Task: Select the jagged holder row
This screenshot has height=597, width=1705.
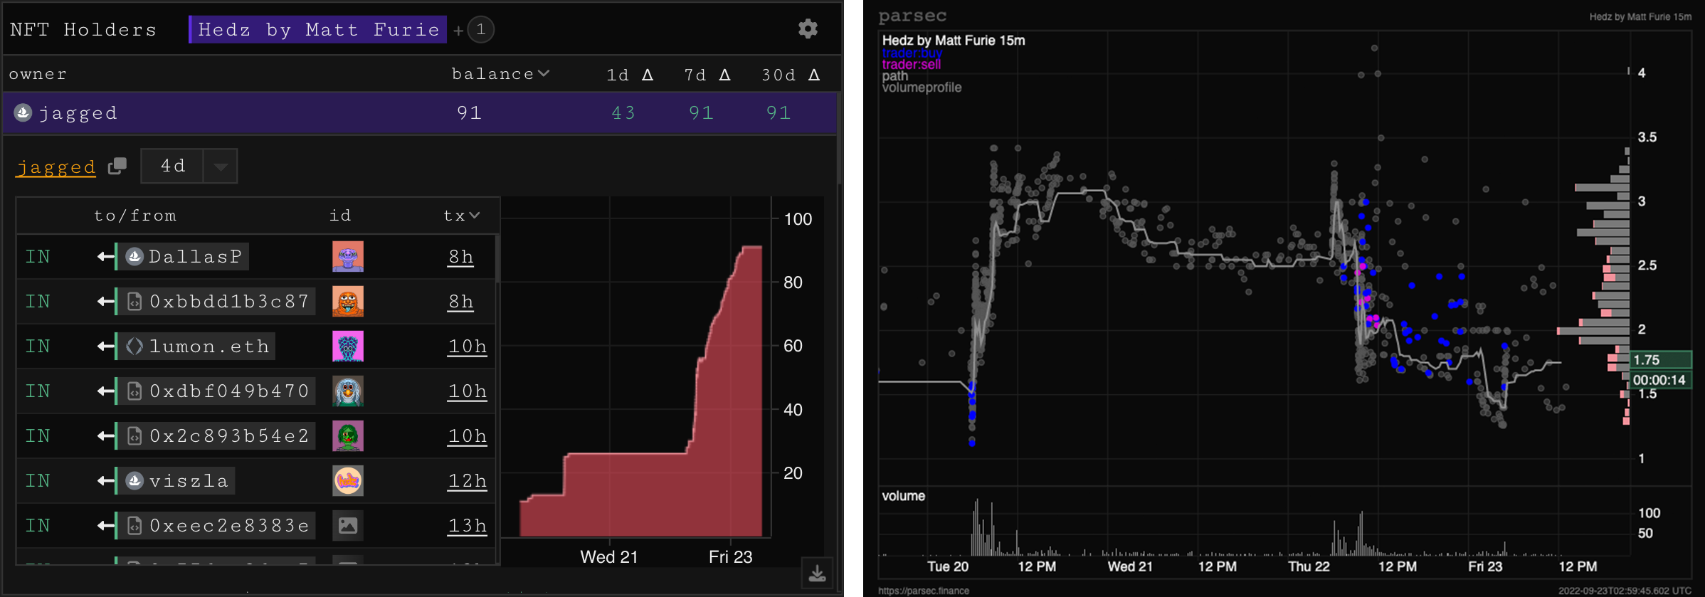Action: 420,113
